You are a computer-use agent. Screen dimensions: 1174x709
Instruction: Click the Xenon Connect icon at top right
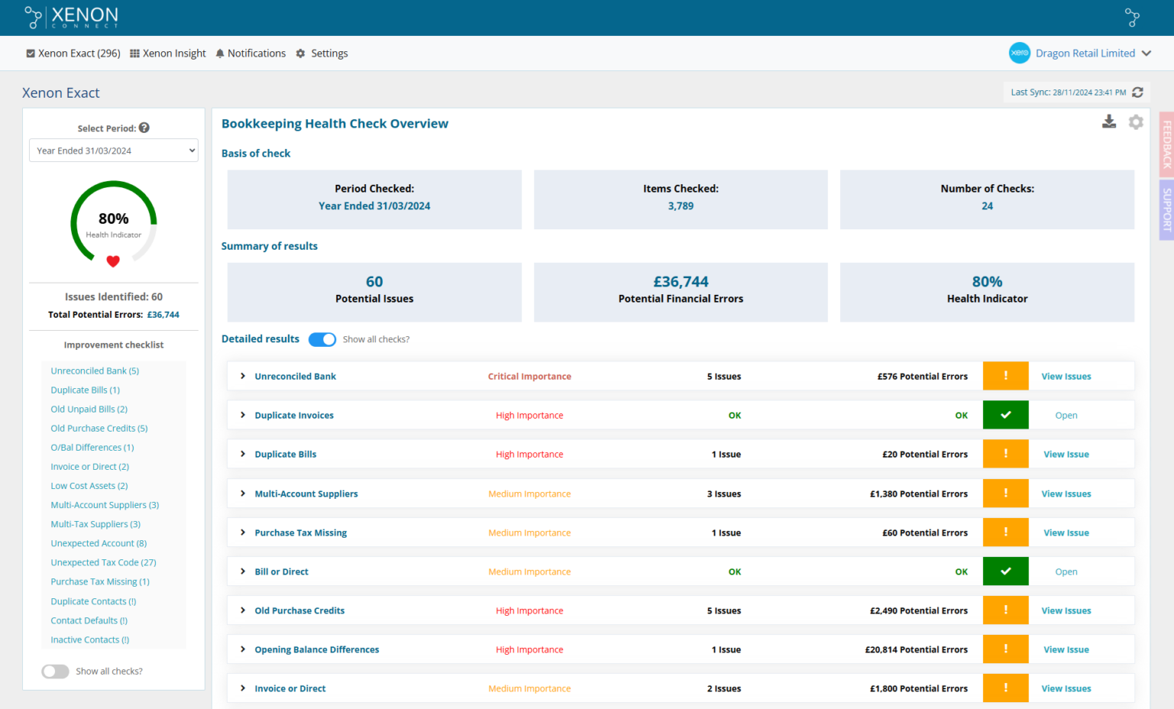(x=1132, y=18)
